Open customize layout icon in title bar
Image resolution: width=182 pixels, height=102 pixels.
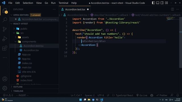[x=166, y=3]
